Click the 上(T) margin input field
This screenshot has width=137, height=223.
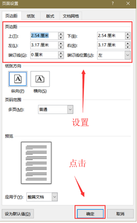point(44,36)
